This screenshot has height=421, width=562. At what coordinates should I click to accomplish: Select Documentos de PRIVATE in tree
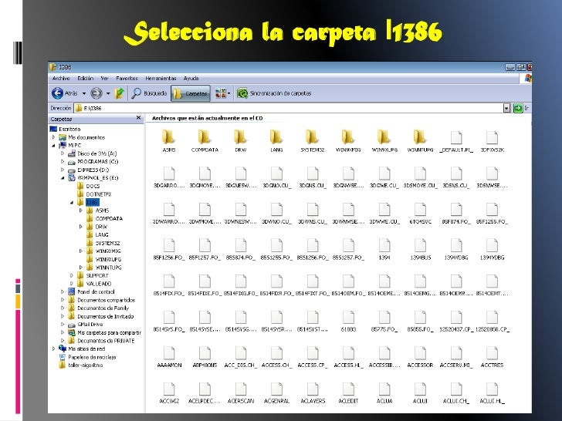pyautogui.click(x=106, y=341)
